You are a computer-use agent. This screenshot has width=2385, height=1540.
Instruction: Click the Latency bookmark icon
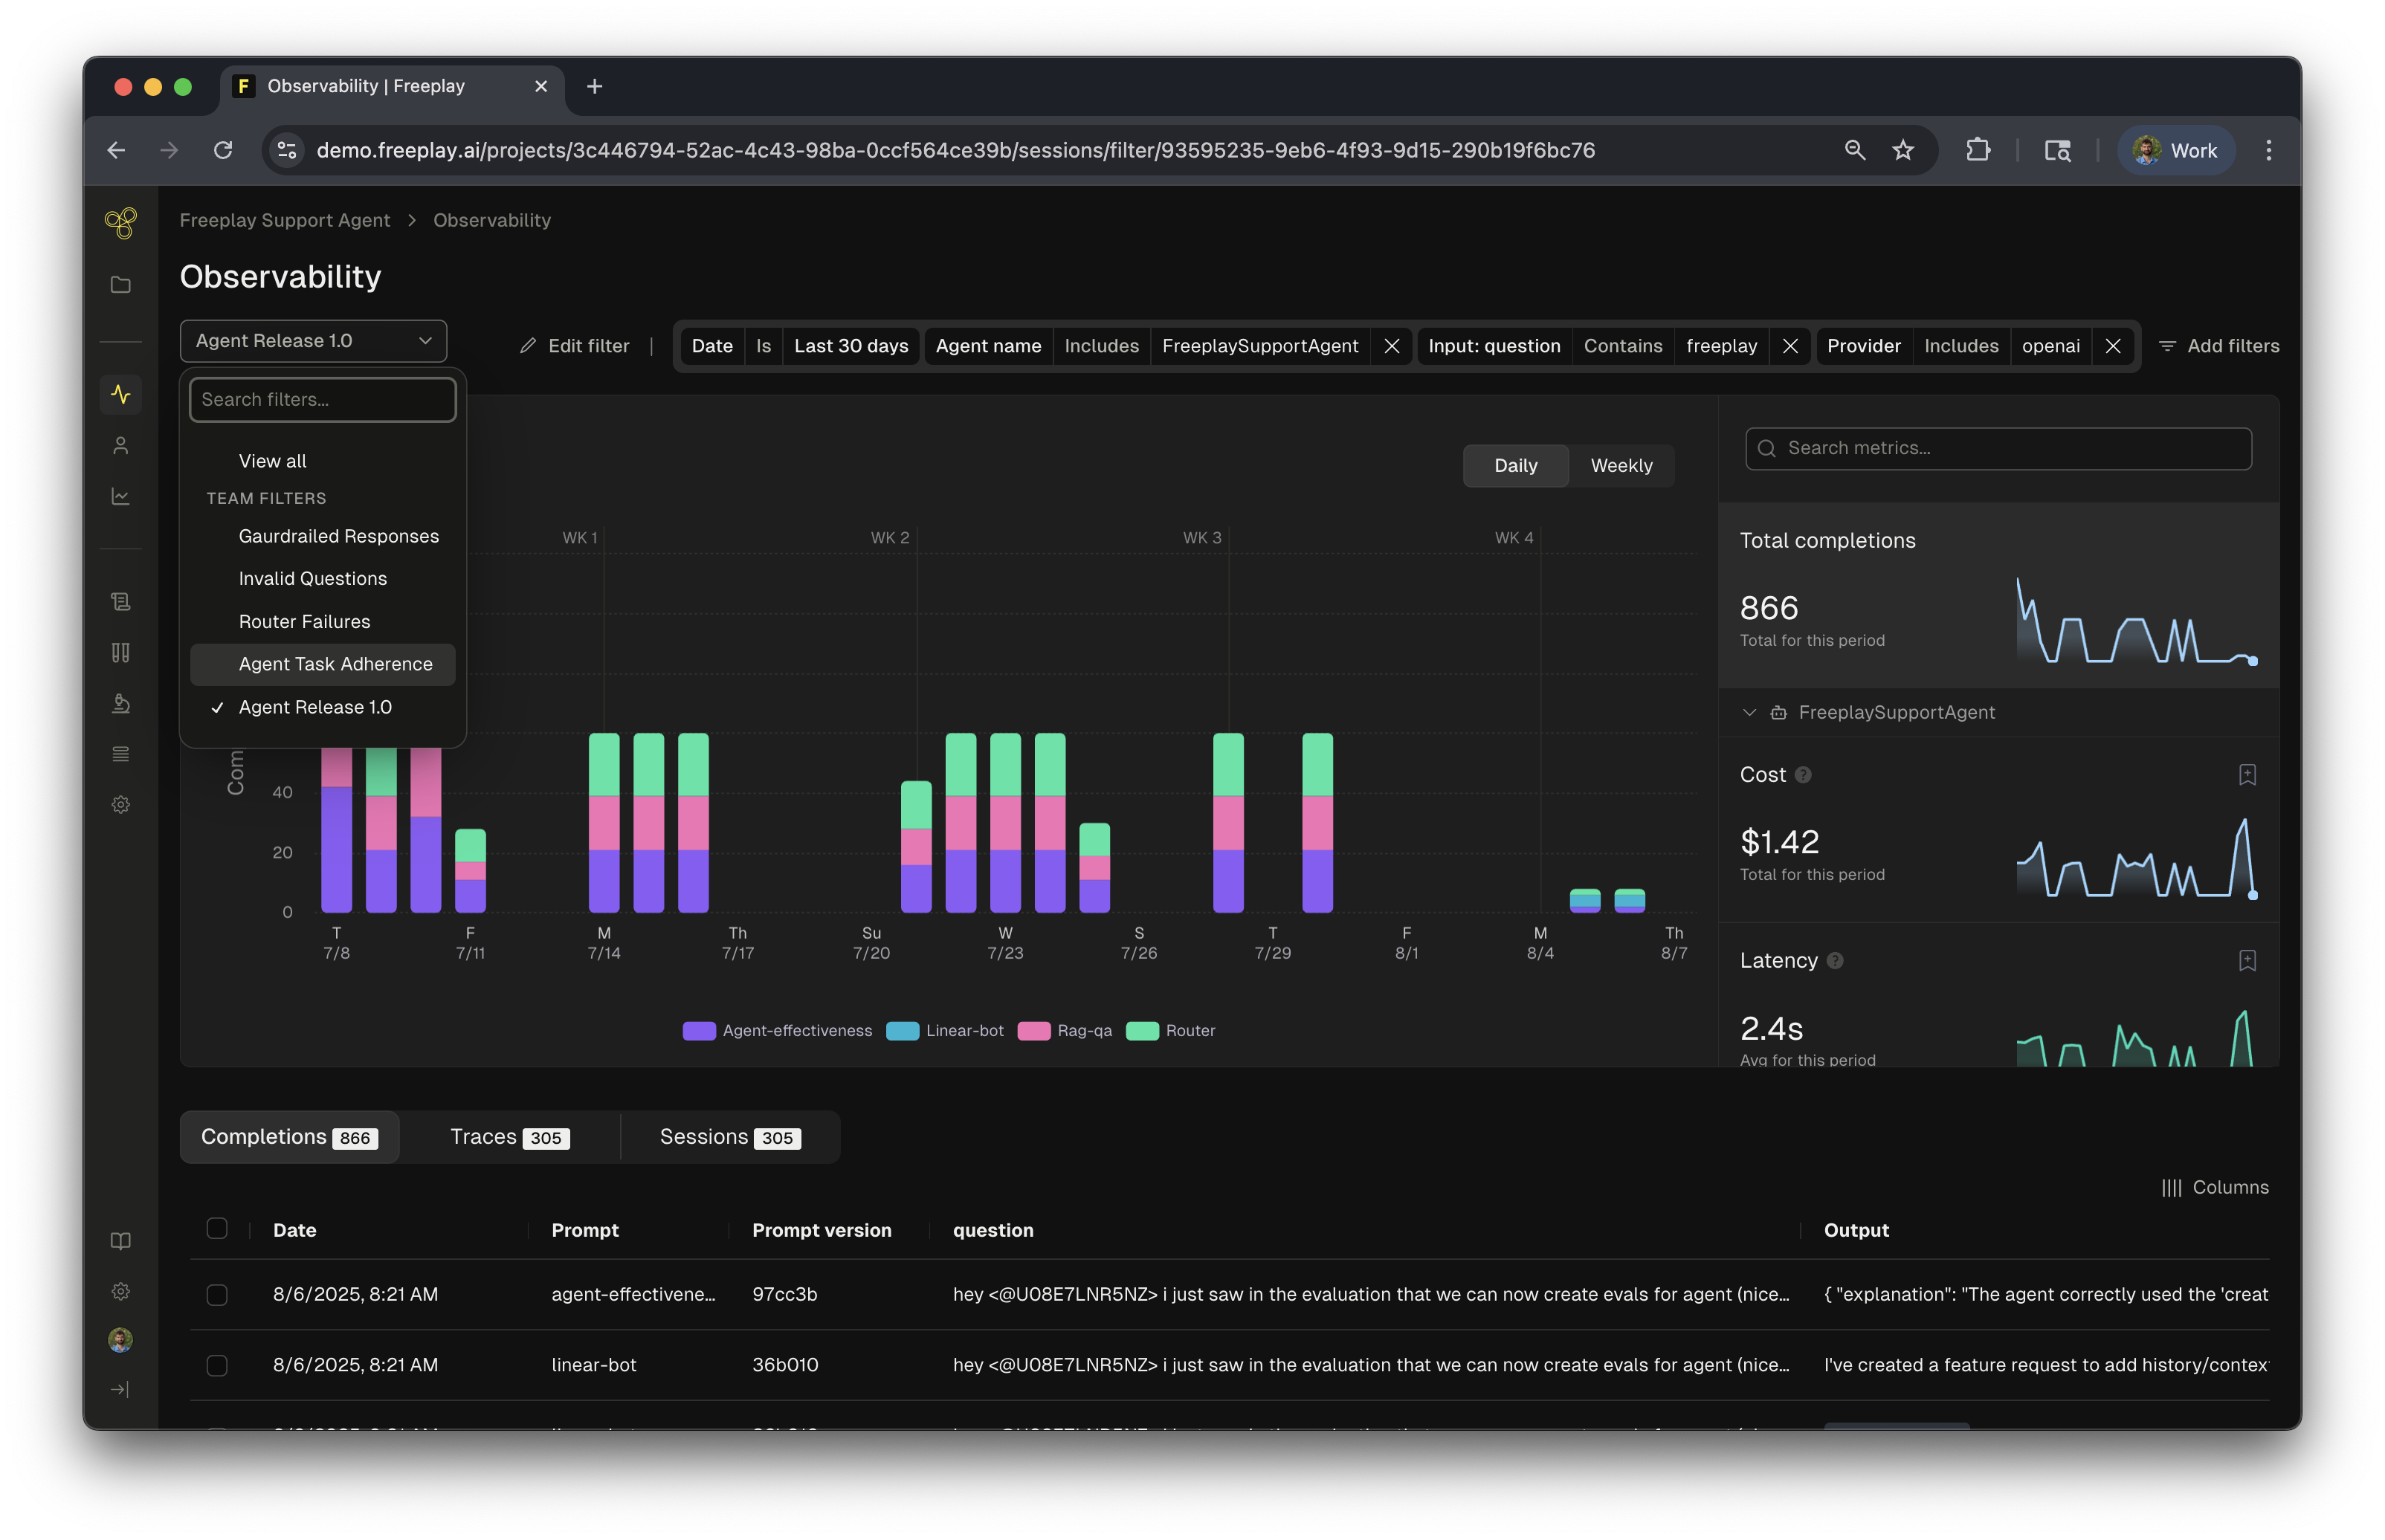pyautogui.click(x=2247, y=961)
